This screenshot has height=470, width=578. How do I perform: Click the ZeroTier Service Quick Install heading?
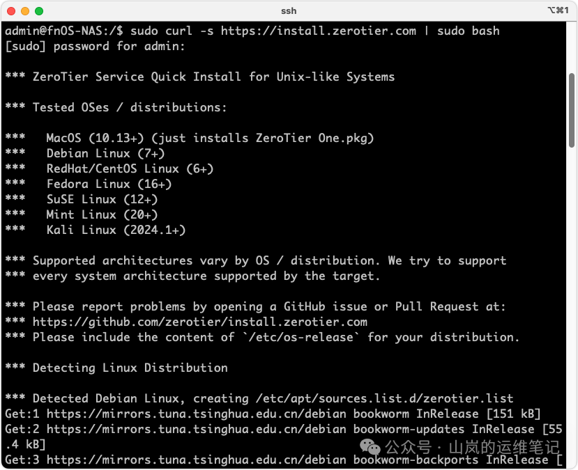pos(213,77)
